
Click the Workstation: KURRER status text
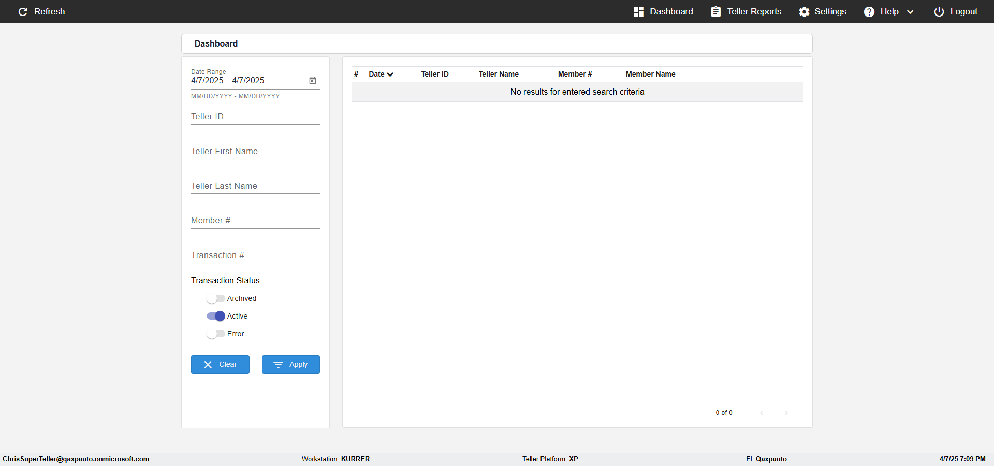click(x=336, y=459)
